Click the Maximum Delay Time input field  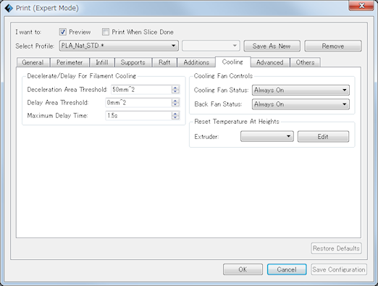138,116
